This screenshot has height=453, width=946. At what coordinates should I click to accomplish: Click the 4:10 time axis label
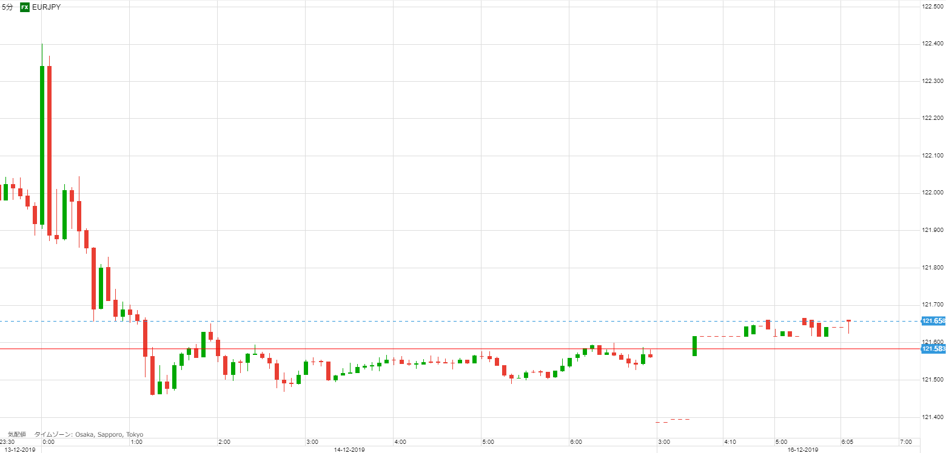730,442
